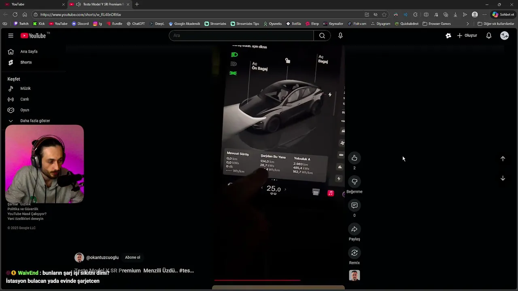Screen dimensions: 518x291
Task: Open browser downloads
Action: pyautogui.click(x=455, y=15)
